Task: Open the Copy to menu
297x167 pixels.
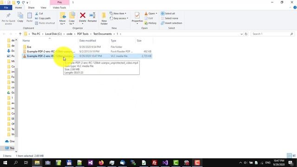Action: [x=71, y=19]
